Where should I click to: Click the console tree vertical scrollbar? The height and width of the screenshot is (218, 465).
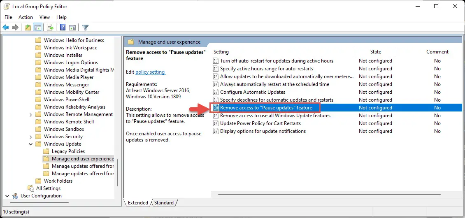[118, 172]
